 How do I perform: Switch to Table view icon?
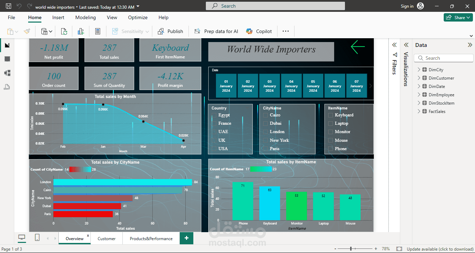pos(7,59)
